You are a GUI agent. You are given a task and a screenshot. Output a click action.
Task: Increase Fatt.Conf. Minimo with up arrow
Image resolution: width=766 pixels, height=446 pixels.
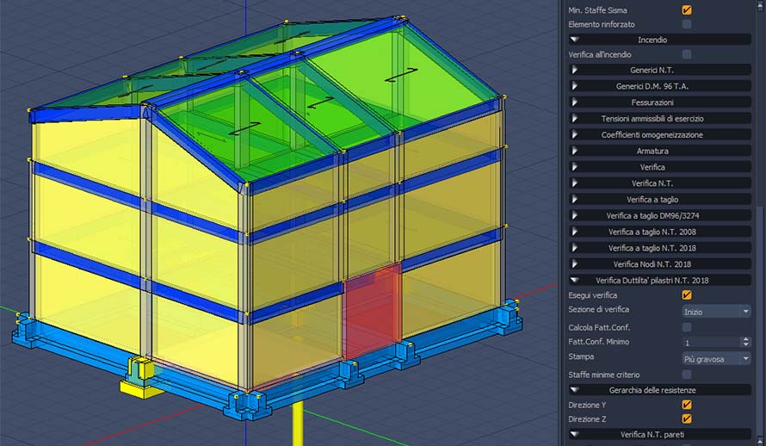pos(745,339)
